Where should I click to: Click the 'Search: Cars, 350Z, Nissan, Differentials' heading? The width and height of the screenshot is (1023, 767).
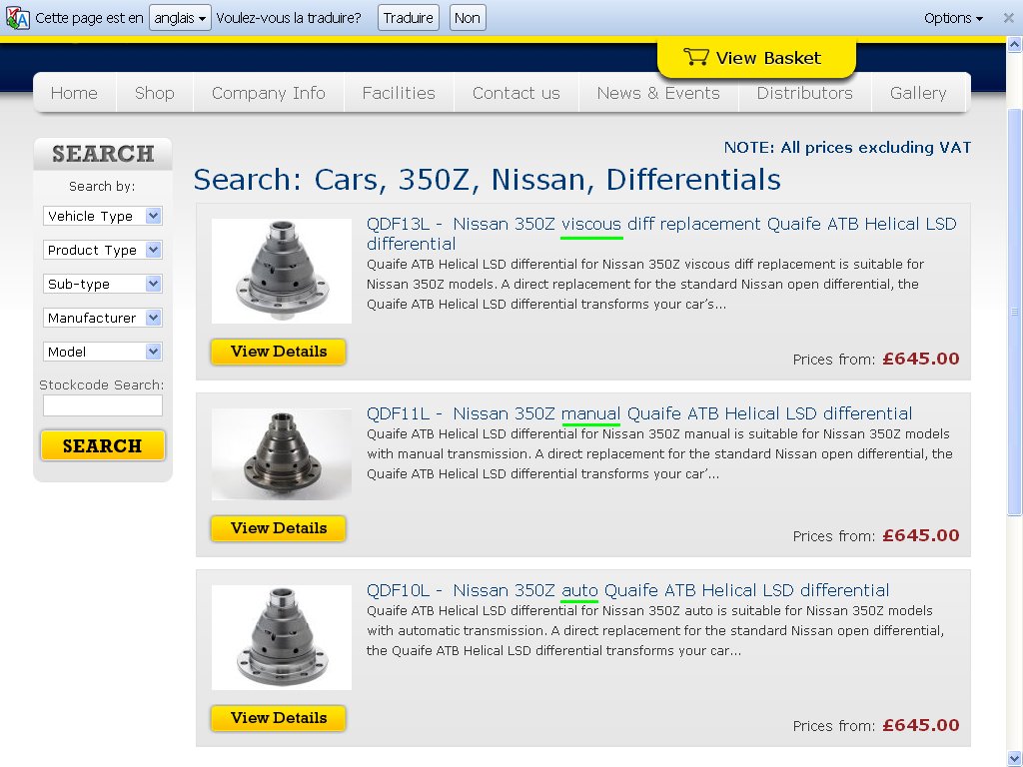pyautogui.click(x=487, y=180)
